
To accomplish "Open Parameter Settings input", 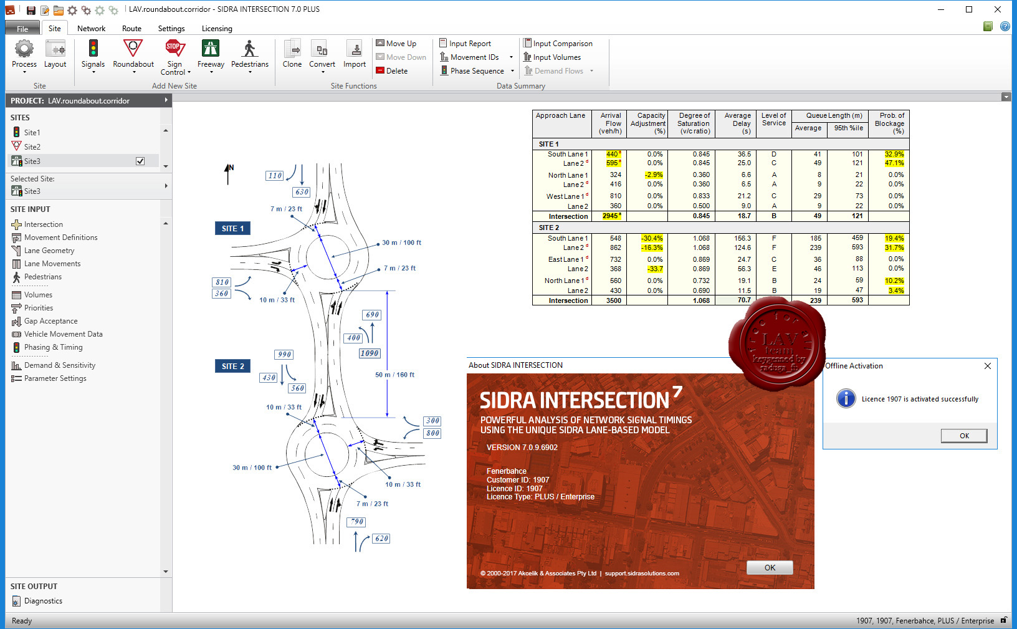I will (55, 378).
